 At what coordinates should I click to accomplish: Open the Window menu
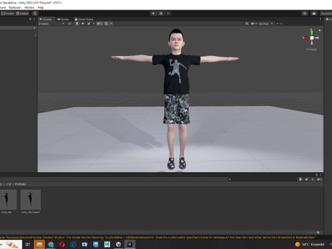coord(29,8)
